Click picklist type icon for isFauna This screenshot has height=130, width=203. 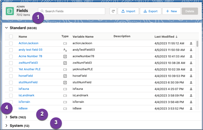(65, 89)
